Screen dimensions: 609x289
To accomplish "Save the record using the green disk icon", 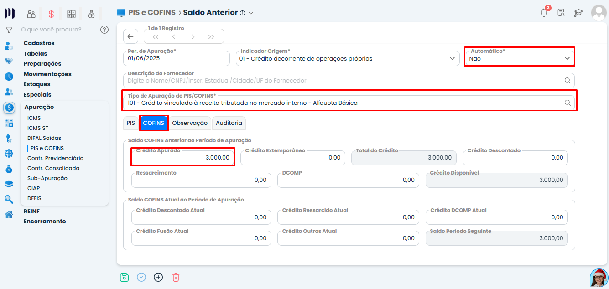I will [124, 277].
